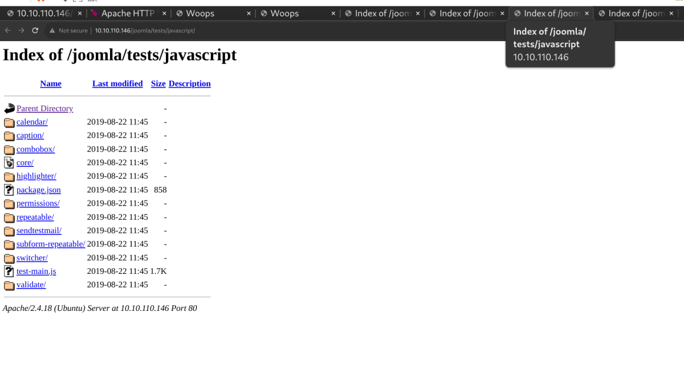
Task: Open the subform-repeatable/ directory link
Action: (x=51, y=244)
